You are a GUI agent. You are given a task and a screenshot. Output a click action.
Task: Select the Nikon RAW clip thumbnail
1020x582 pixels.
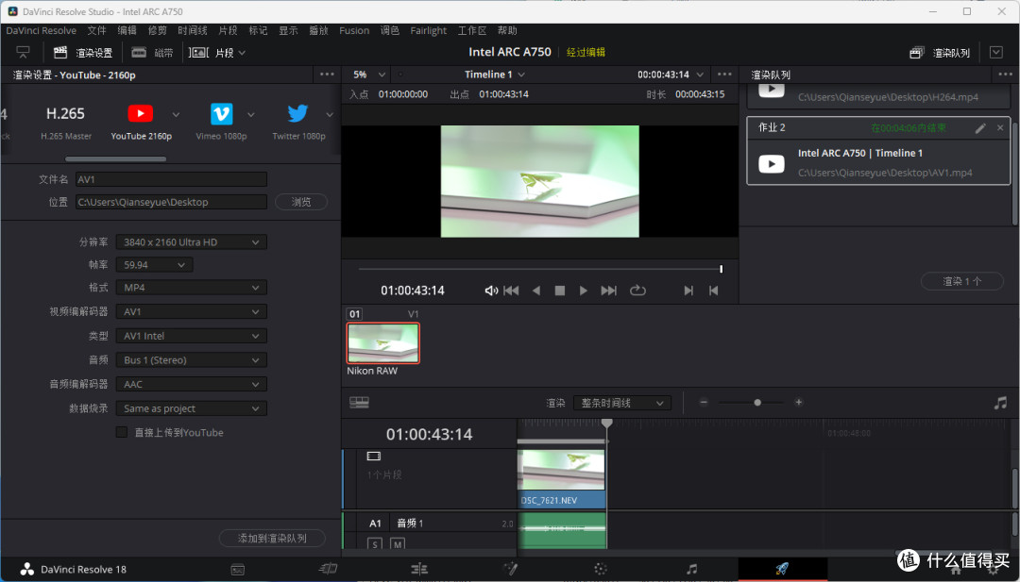tap(383, 343)
